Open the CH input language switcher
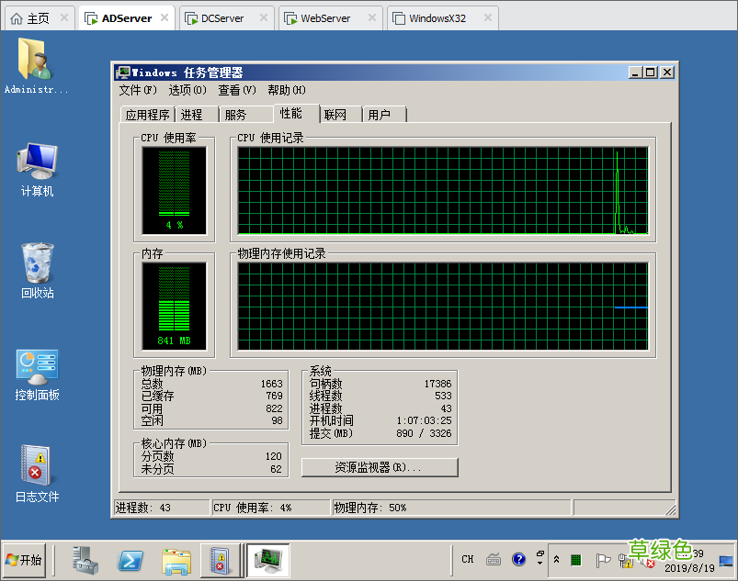Viewport: 738px width, 581px height. (467, 559)
